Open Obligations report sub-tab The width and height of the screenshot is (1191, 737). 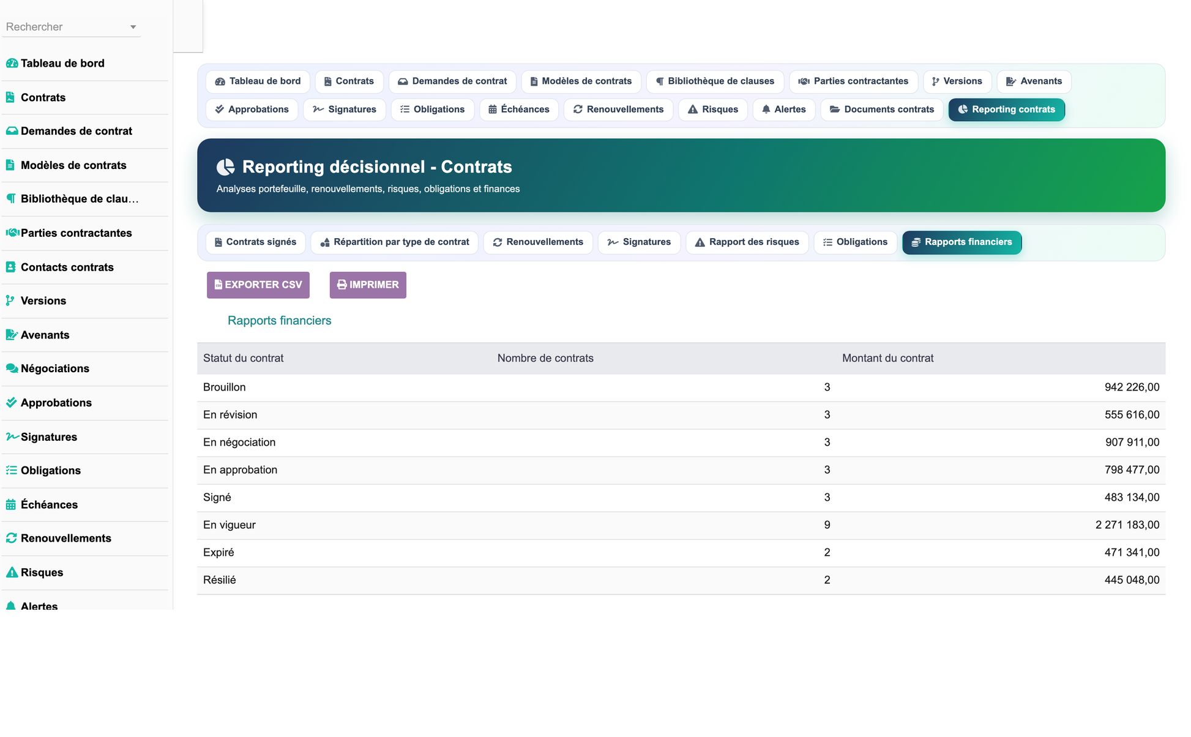pos(855,242)
